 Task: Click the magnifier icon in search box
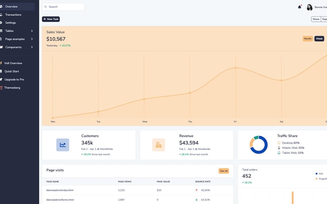[45, 7]
